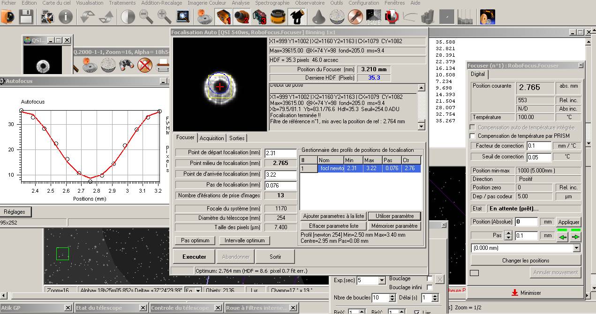Click the info circle toolbar icon
The image size is (596, 314).
tap(66, 17)
